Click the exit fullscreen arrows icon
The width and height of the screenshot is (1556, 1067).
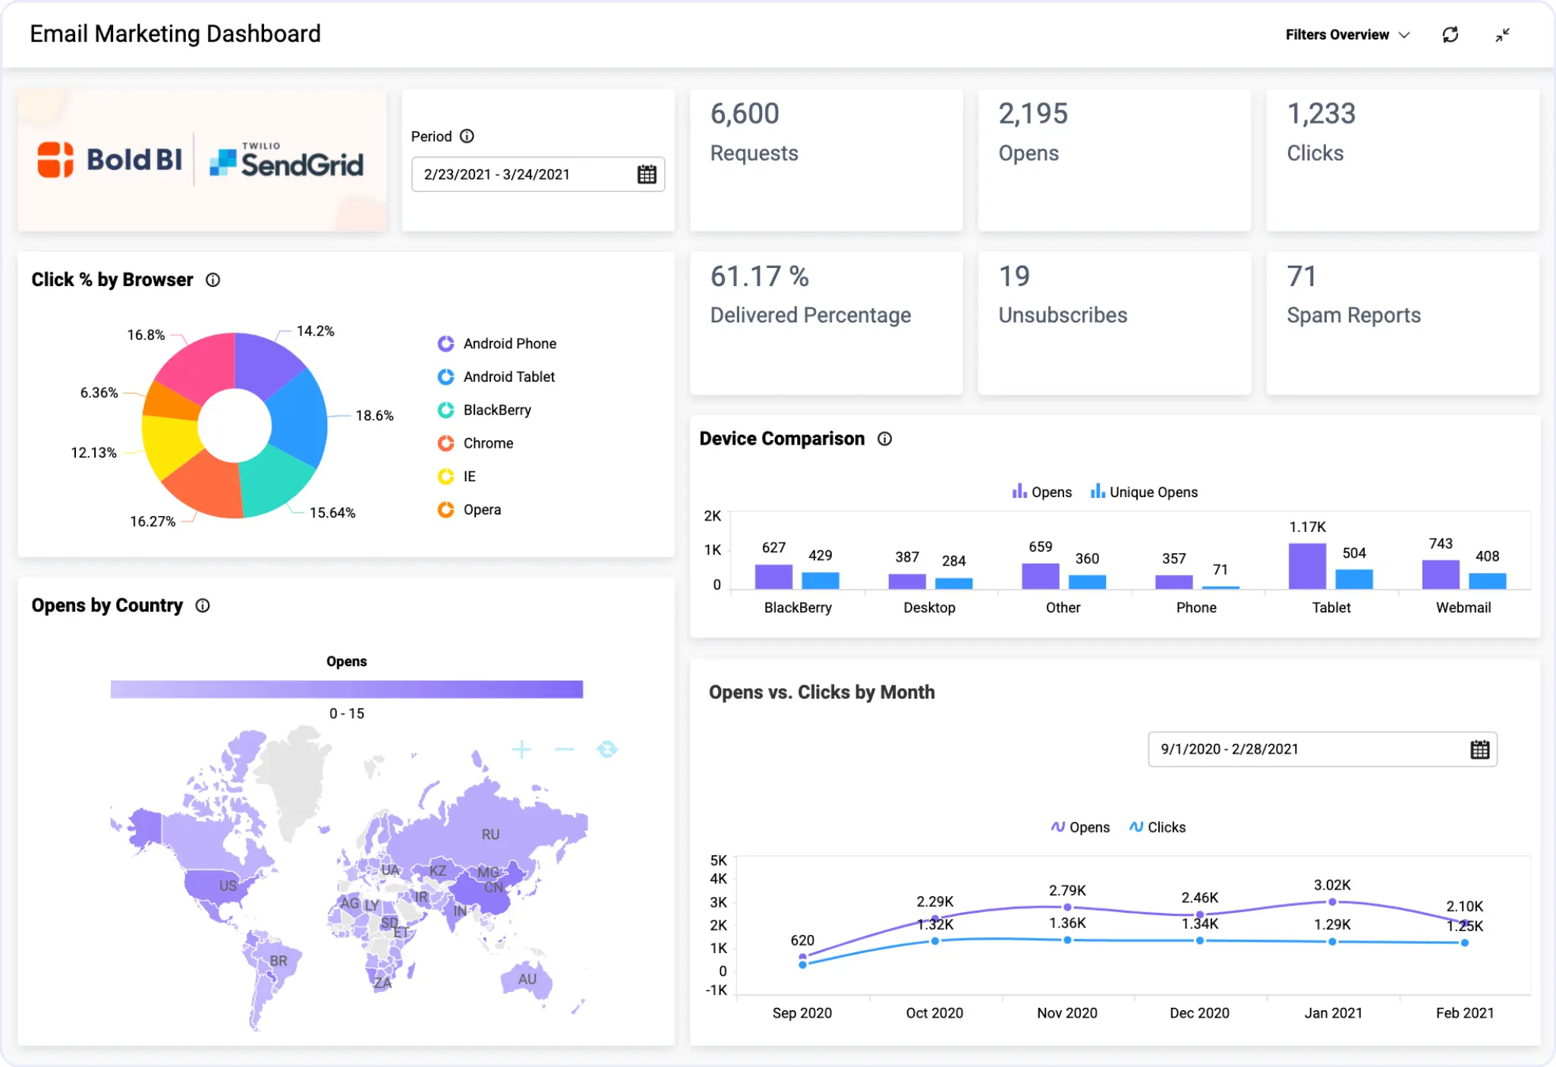[1502, 35]
